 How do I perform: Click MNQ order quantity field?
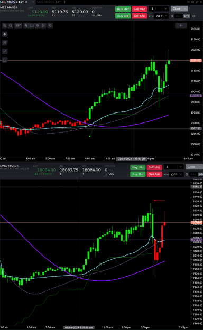pyautogui.click(x=171, y=167)
